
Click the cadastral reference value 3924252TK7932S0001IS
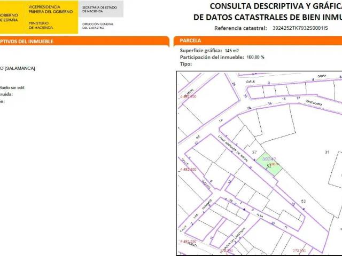[x=300, y=28]
